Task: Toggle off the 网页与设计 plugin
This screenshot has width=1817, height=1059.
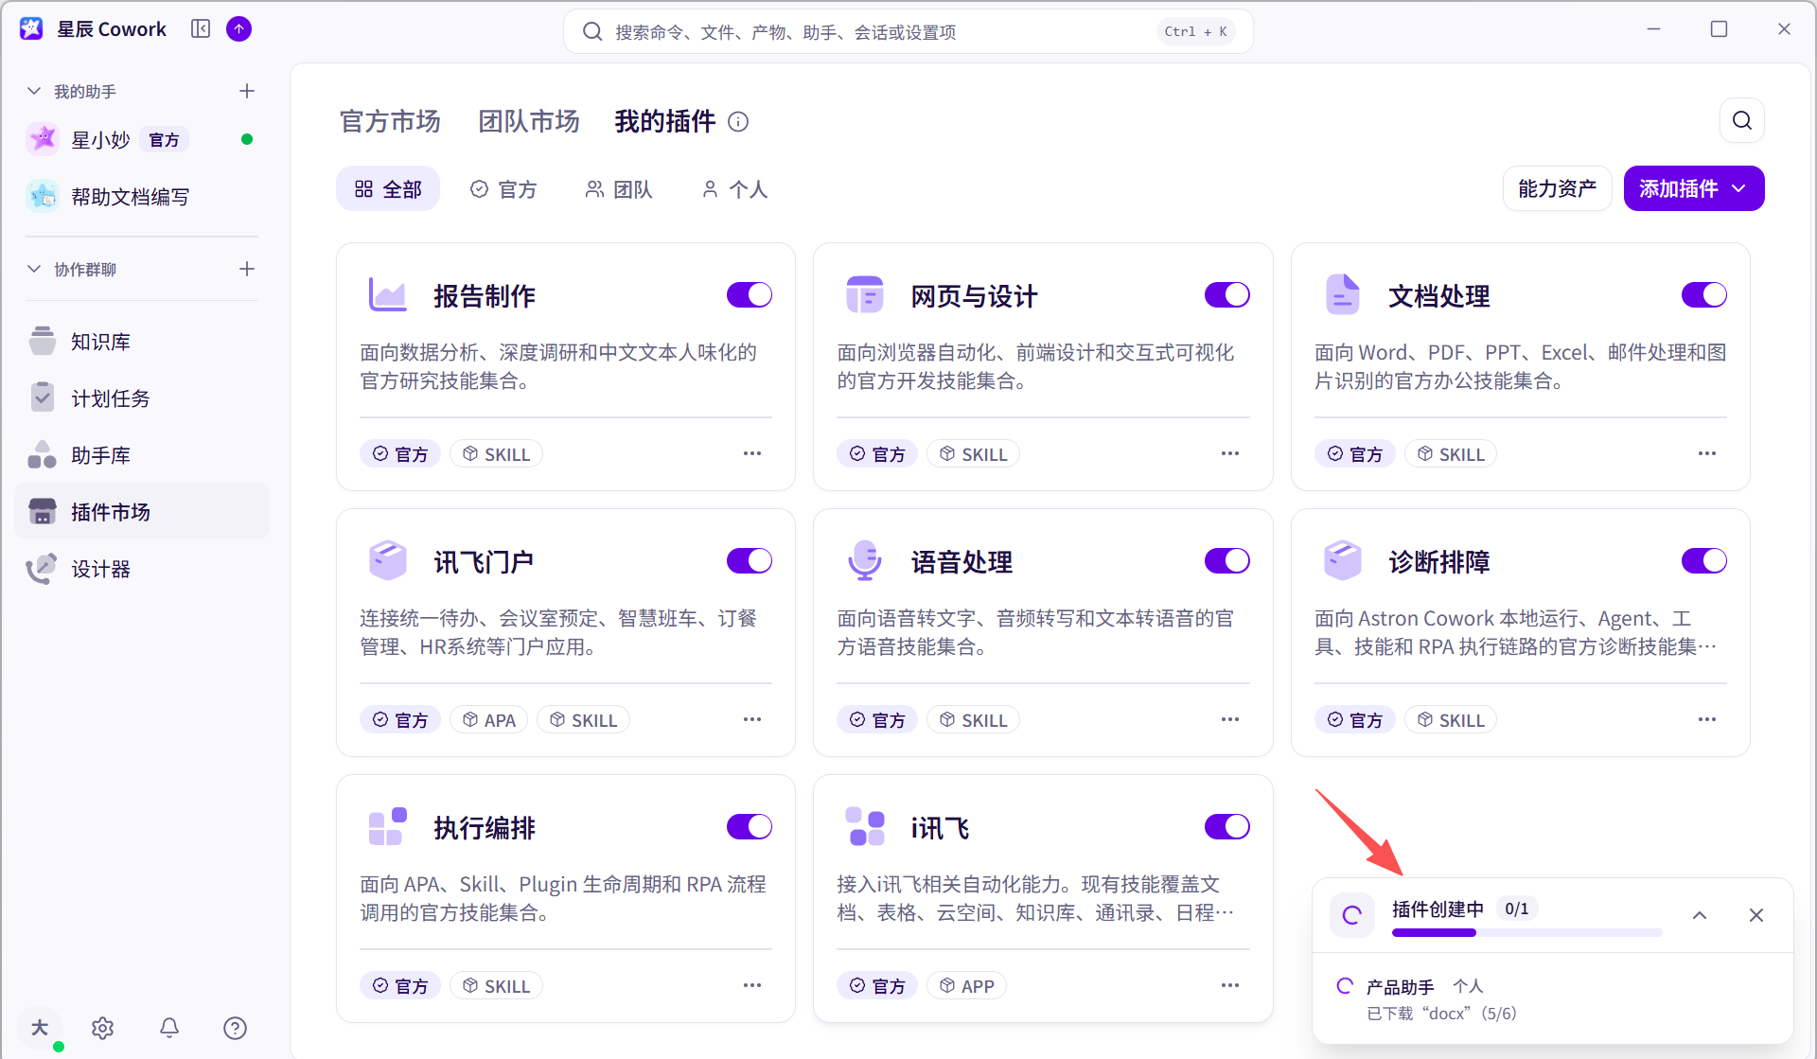Action: point(1227,295)
